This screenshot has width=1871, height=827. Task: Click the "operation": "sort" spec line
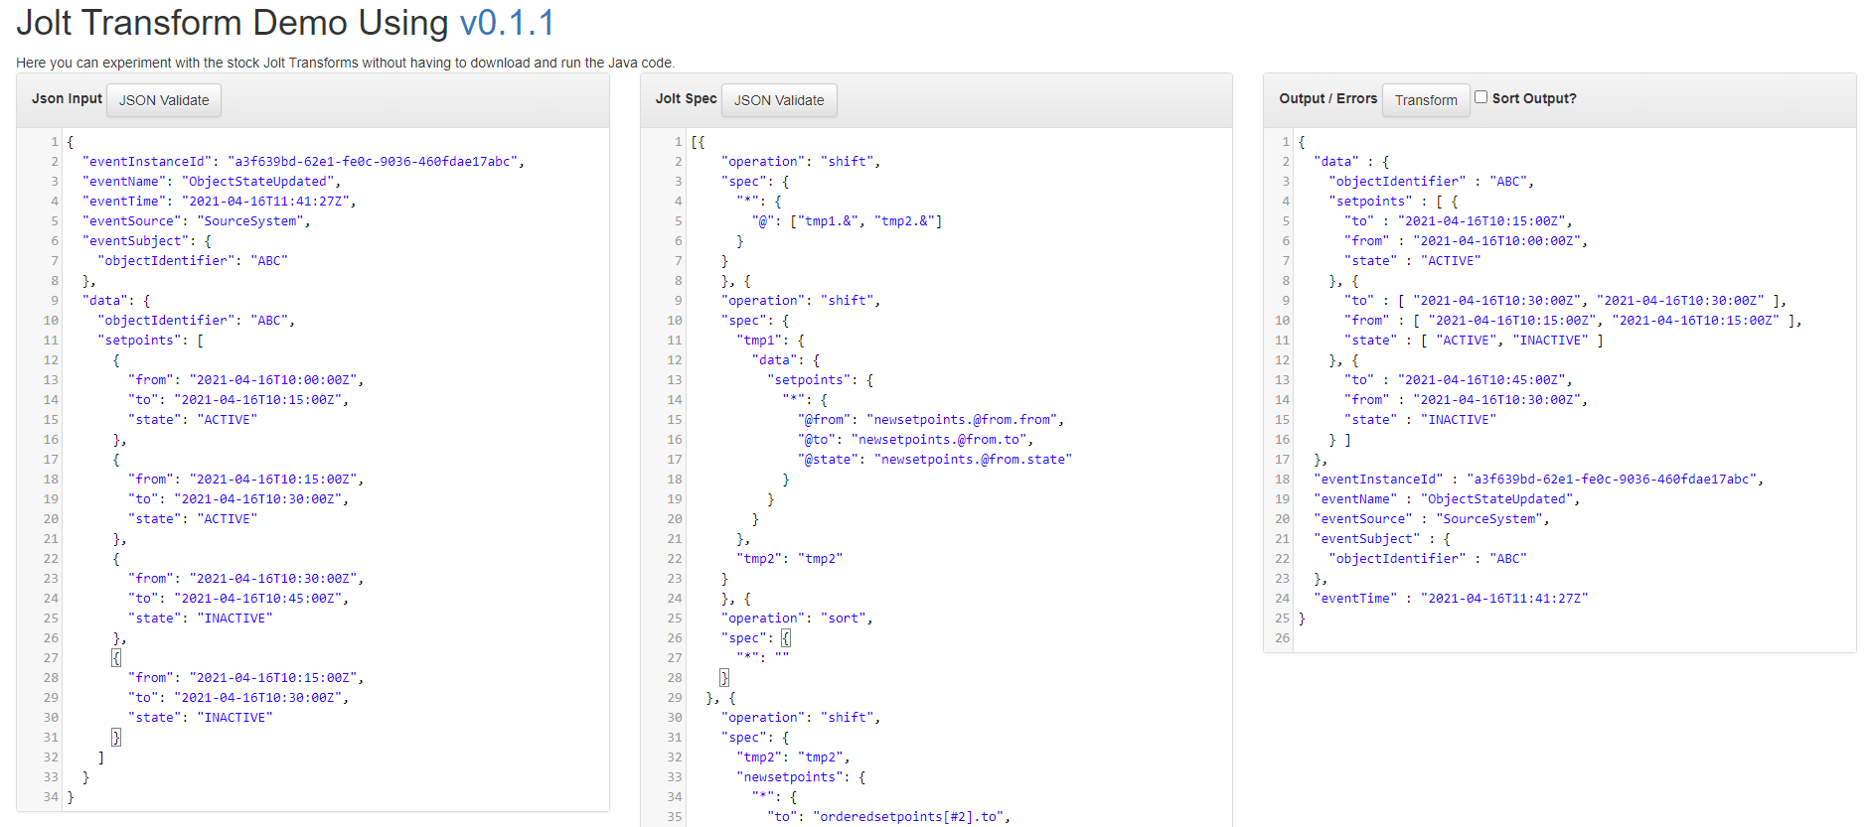click(x=797, y=618)
